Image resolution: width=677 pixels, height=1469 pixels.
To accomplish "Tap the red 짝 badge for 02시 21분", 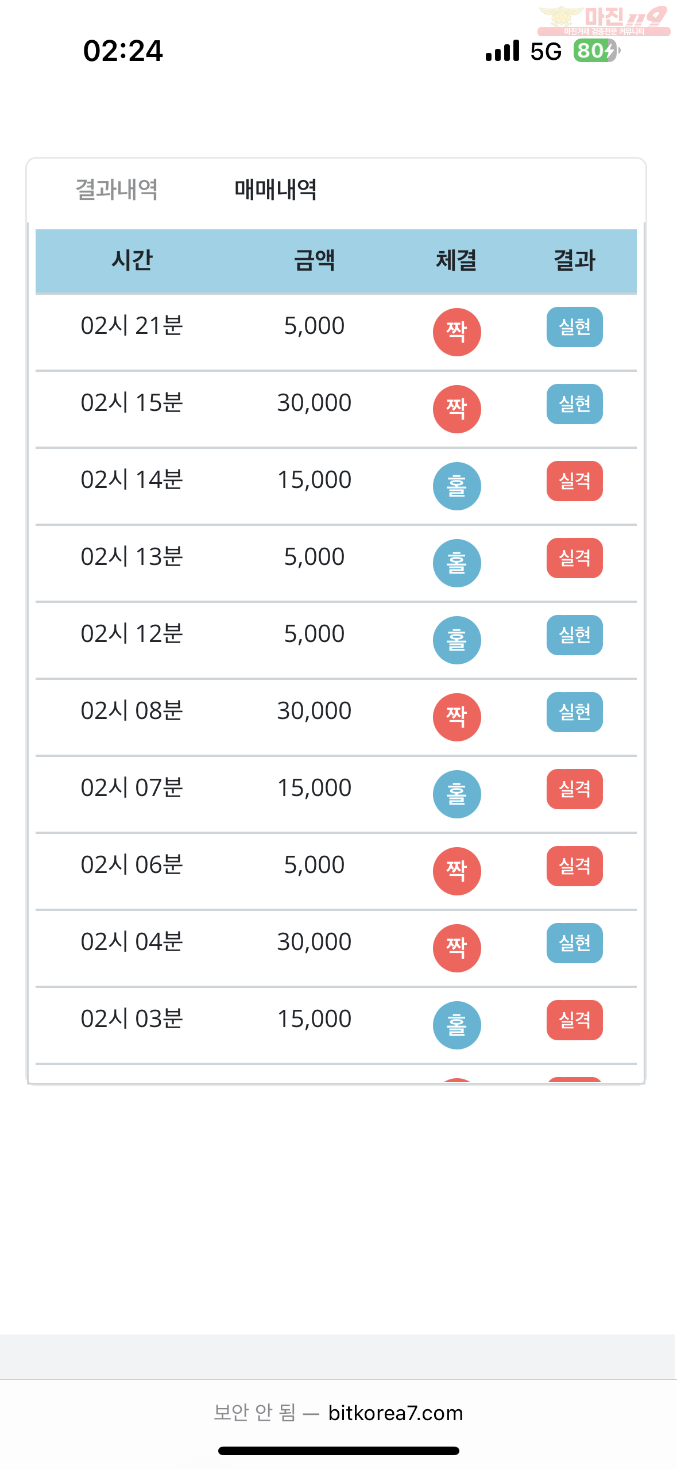I will (457, 332).
